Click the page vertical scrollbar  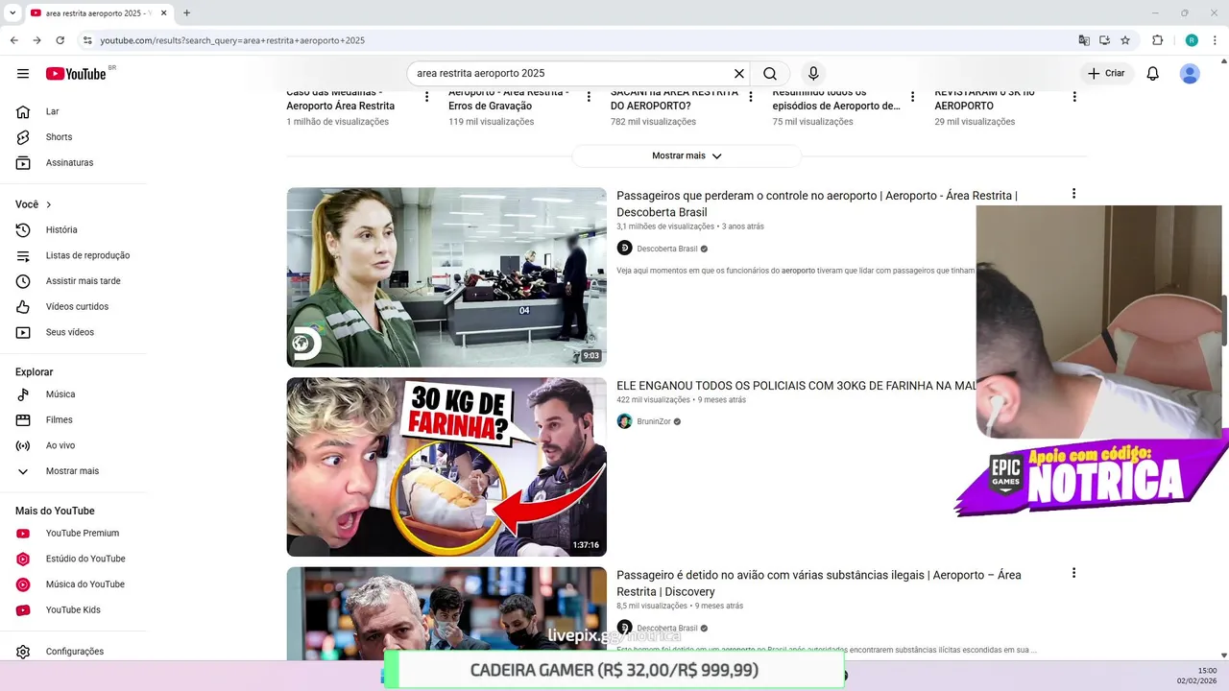pos(1224,321)
